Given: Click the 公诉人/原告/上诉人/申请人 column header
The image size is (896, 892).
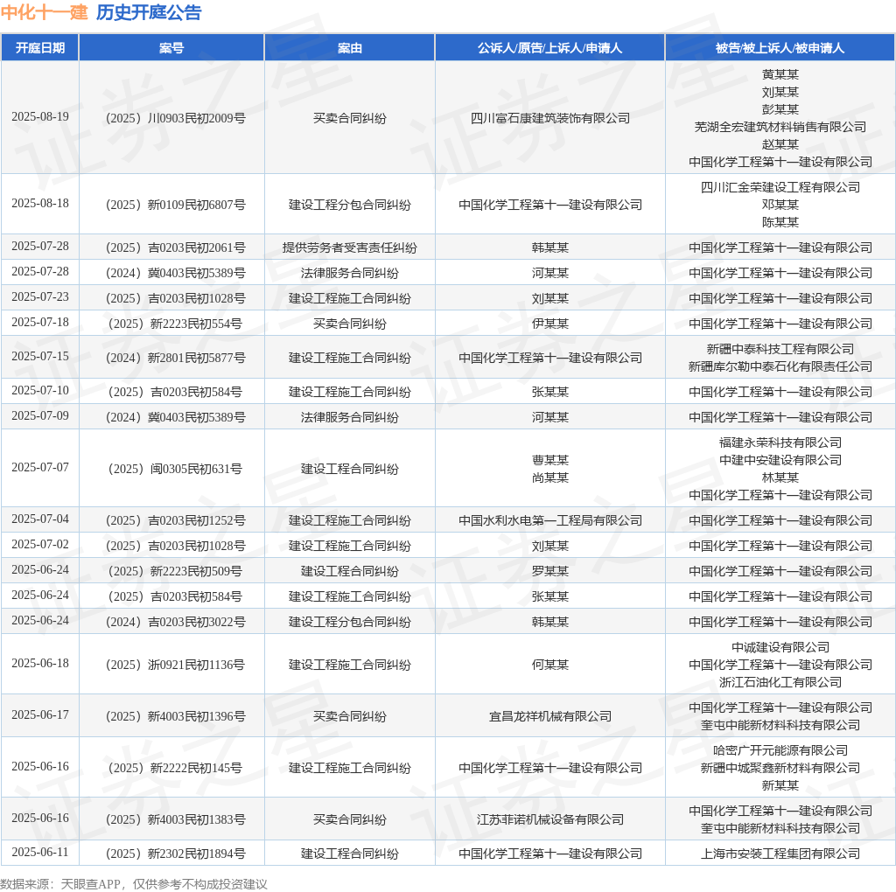Looking at the screenshot, I should pos(549,48).
